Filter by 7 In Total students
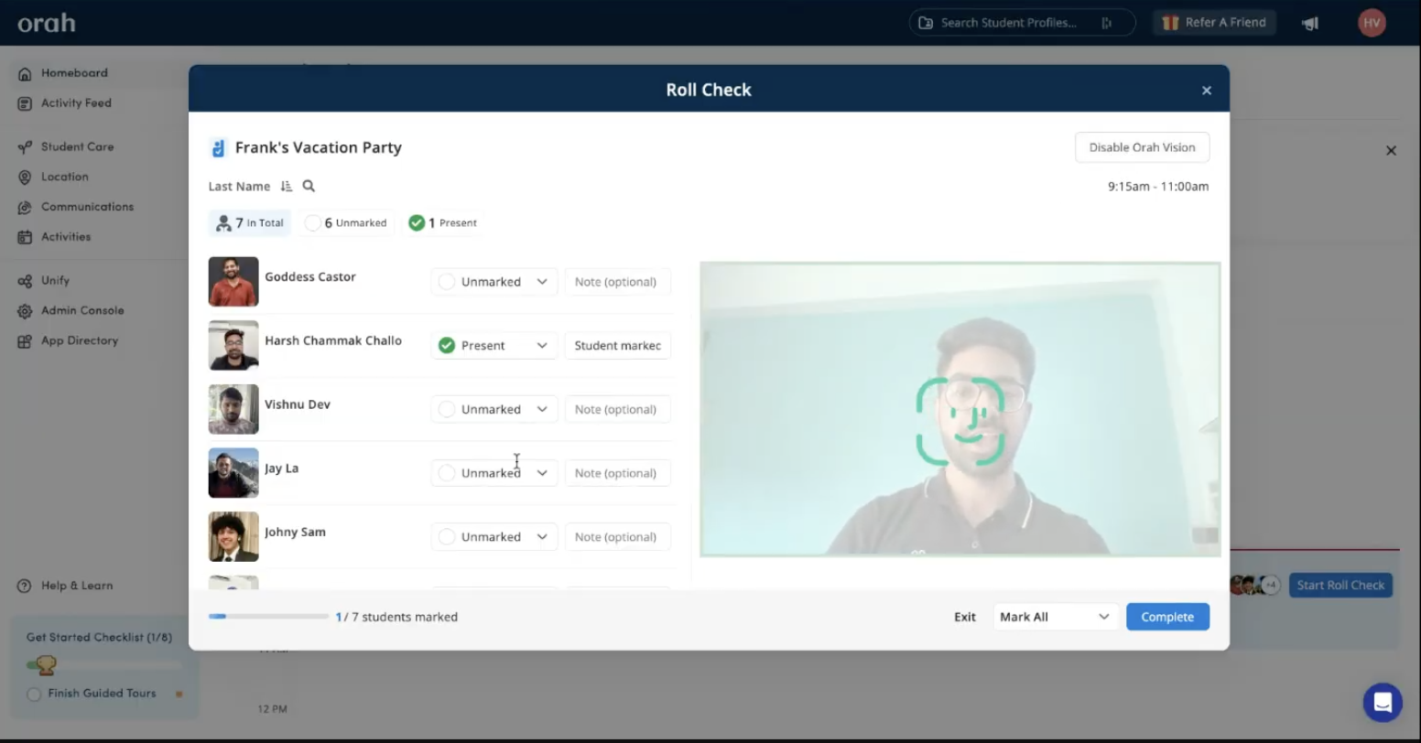 pos(250,222)
